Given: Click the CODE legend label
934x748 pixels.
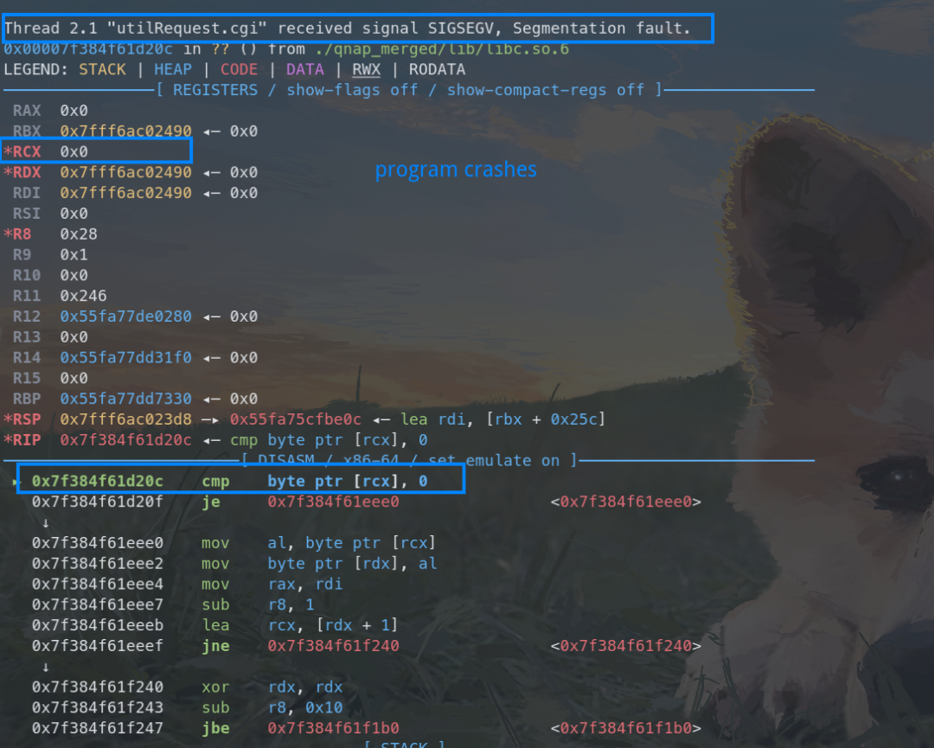Looking at the screenshot, I should 239,70.
